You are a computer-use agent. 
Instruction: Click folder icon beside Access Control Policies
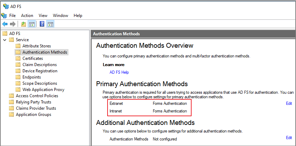[11, 96]
